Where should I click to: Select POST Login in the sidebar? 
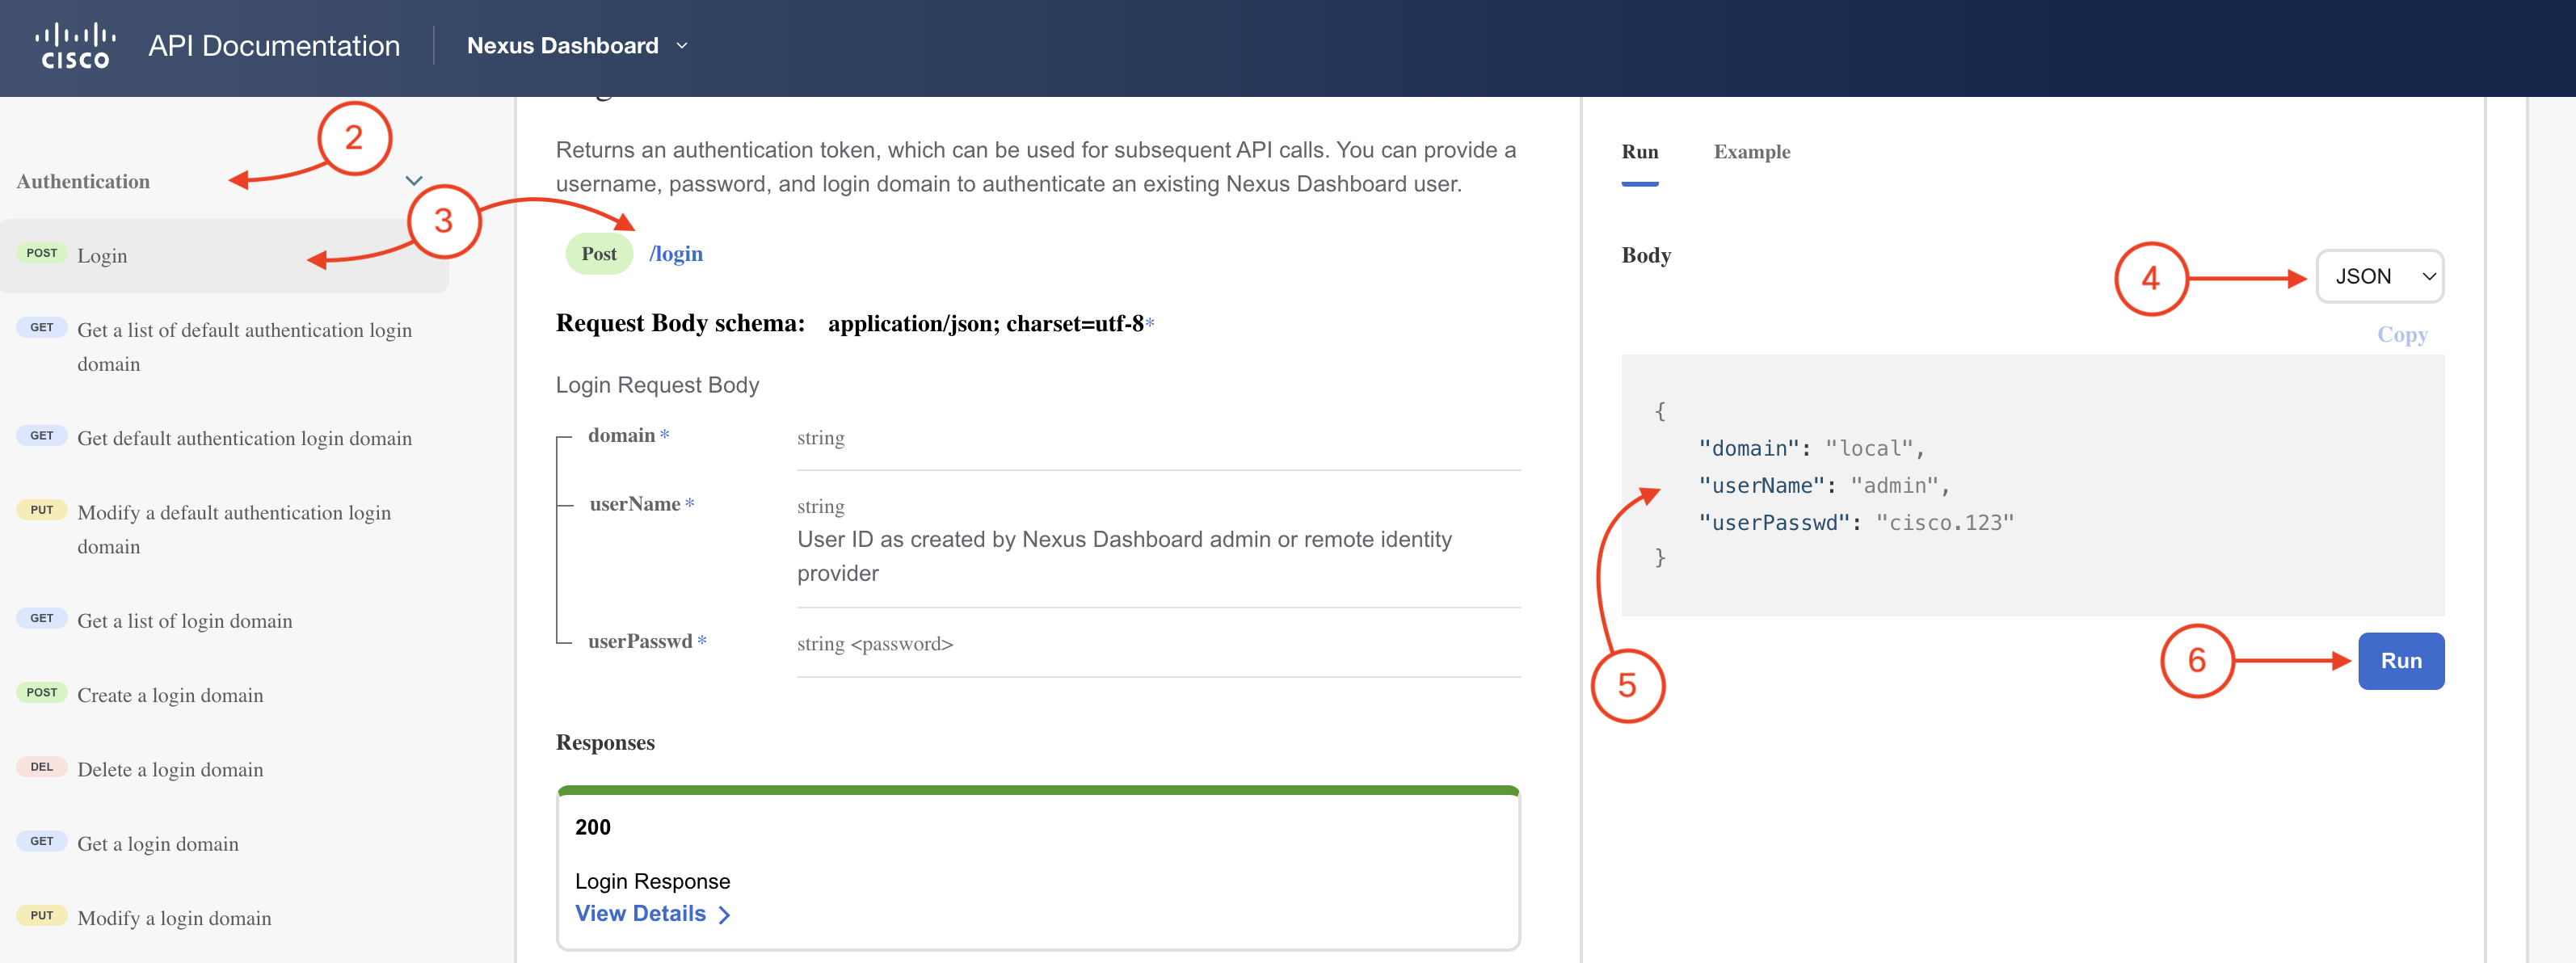225,256
